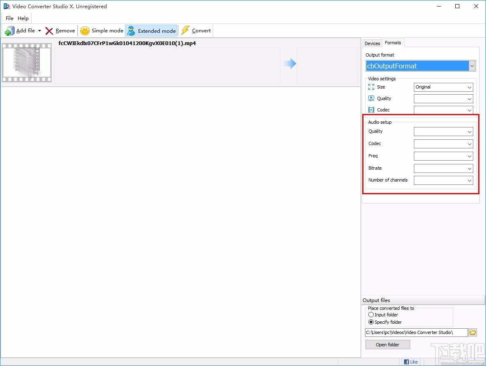
Task: Browse for output folder with folder icon
Action: [472, 332]
